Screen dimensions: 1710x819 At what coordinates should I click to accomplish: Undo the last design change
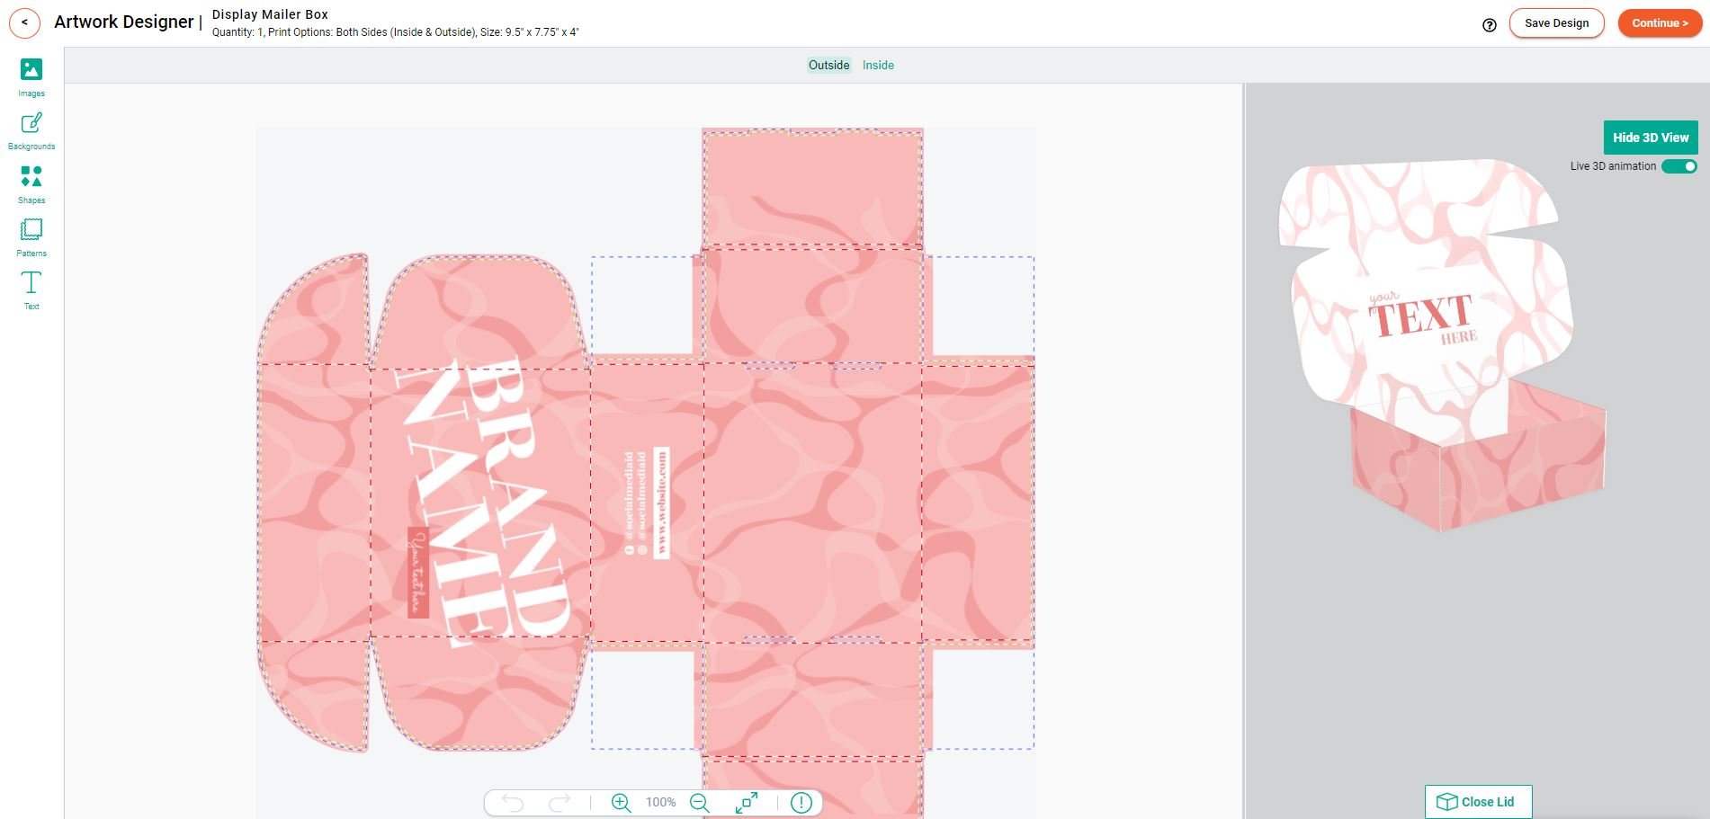point(513,802)
